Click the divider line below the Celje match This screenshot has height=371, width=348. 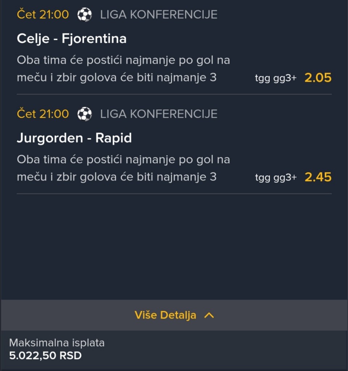pyautogui.click(x=174, y=94)
